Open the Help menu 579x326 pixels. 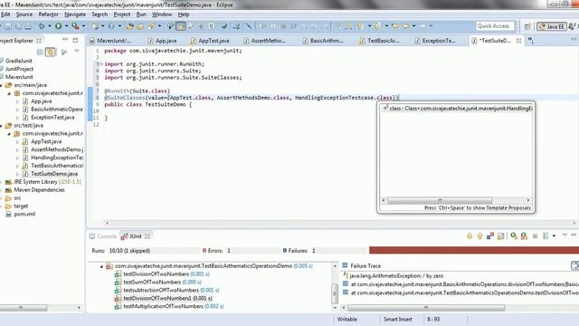(x=184, y=14)
